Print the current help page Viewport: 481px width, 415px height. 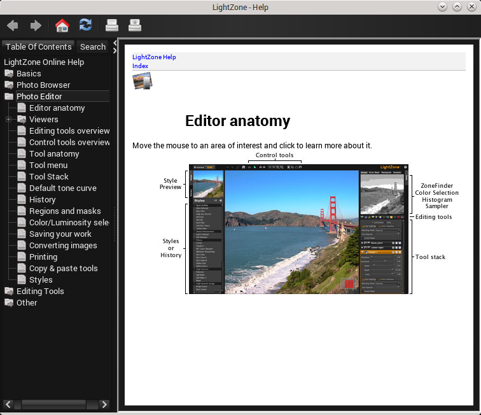[x=112, y=25]
